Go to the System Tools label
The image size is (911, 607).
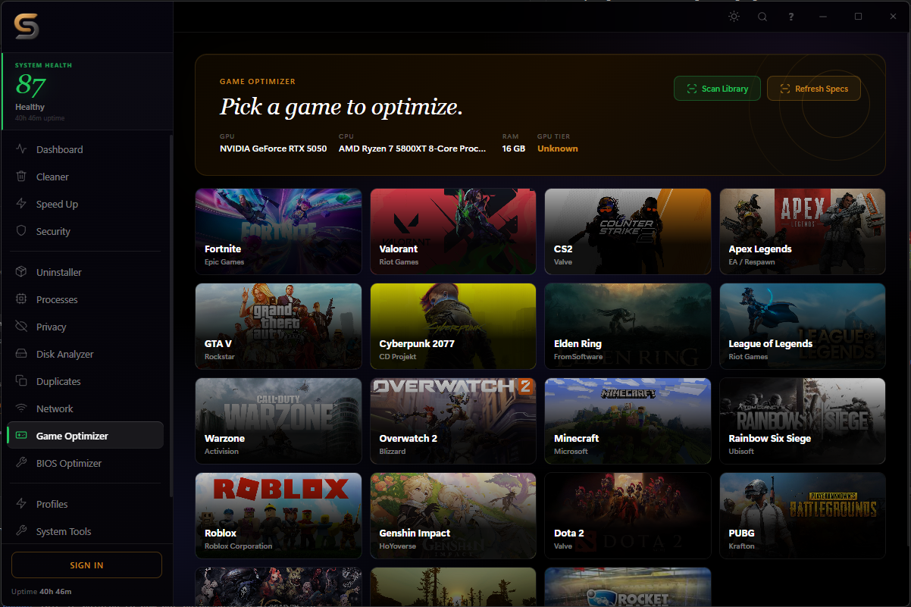click(x=64, y=531)
